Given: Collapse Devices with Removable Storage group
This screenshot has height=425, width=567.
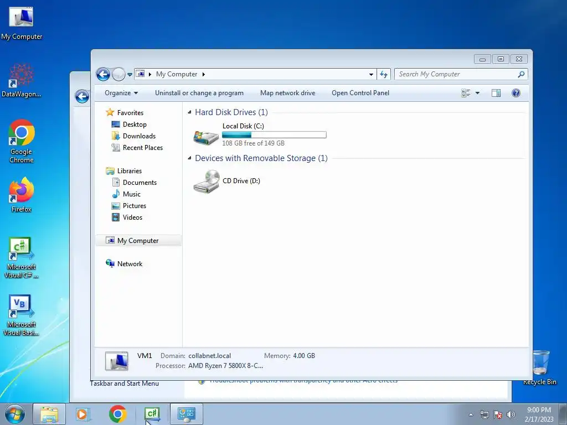Looking at the screenshot, I should click(x=189, y=158).
